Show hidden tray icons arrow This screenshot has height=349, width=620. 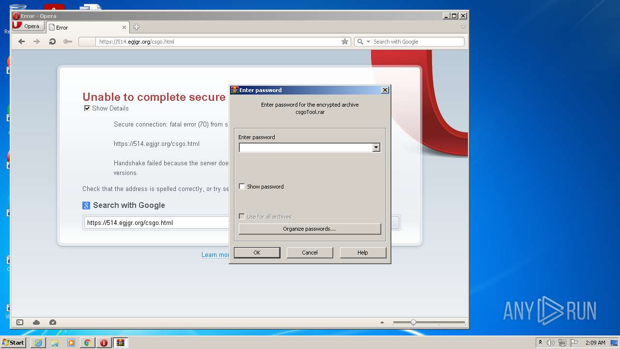coord(540,343)
